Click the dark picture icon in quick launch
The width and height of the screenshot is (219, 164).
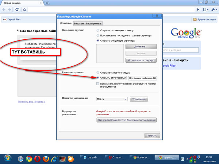62,159
